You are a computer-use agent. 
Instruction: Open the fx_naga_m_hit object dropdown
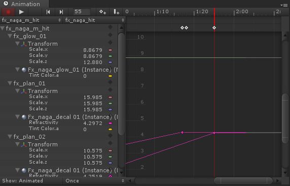coord(31,20)
